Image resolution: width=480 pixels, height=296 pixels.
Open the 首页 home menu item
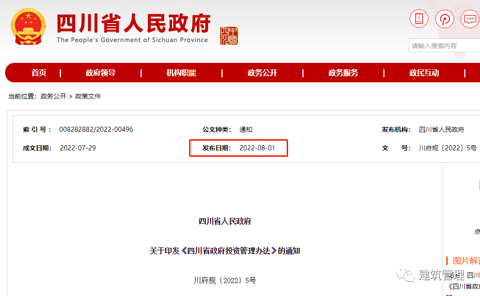(39, 73)
